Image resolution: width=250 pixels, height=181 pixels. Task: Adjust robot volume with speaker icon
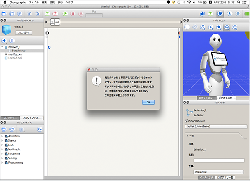[202, 14]
